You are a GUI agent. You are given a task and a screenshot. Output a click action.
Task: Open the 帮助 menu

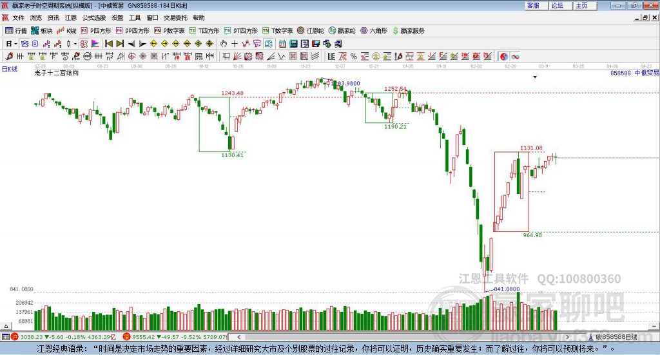(199, 17)
